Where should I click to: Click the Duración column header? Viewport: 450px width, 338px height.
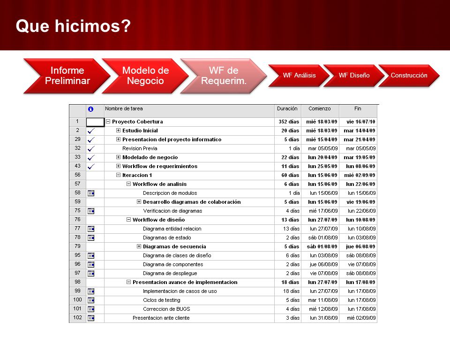pos(287,111)
